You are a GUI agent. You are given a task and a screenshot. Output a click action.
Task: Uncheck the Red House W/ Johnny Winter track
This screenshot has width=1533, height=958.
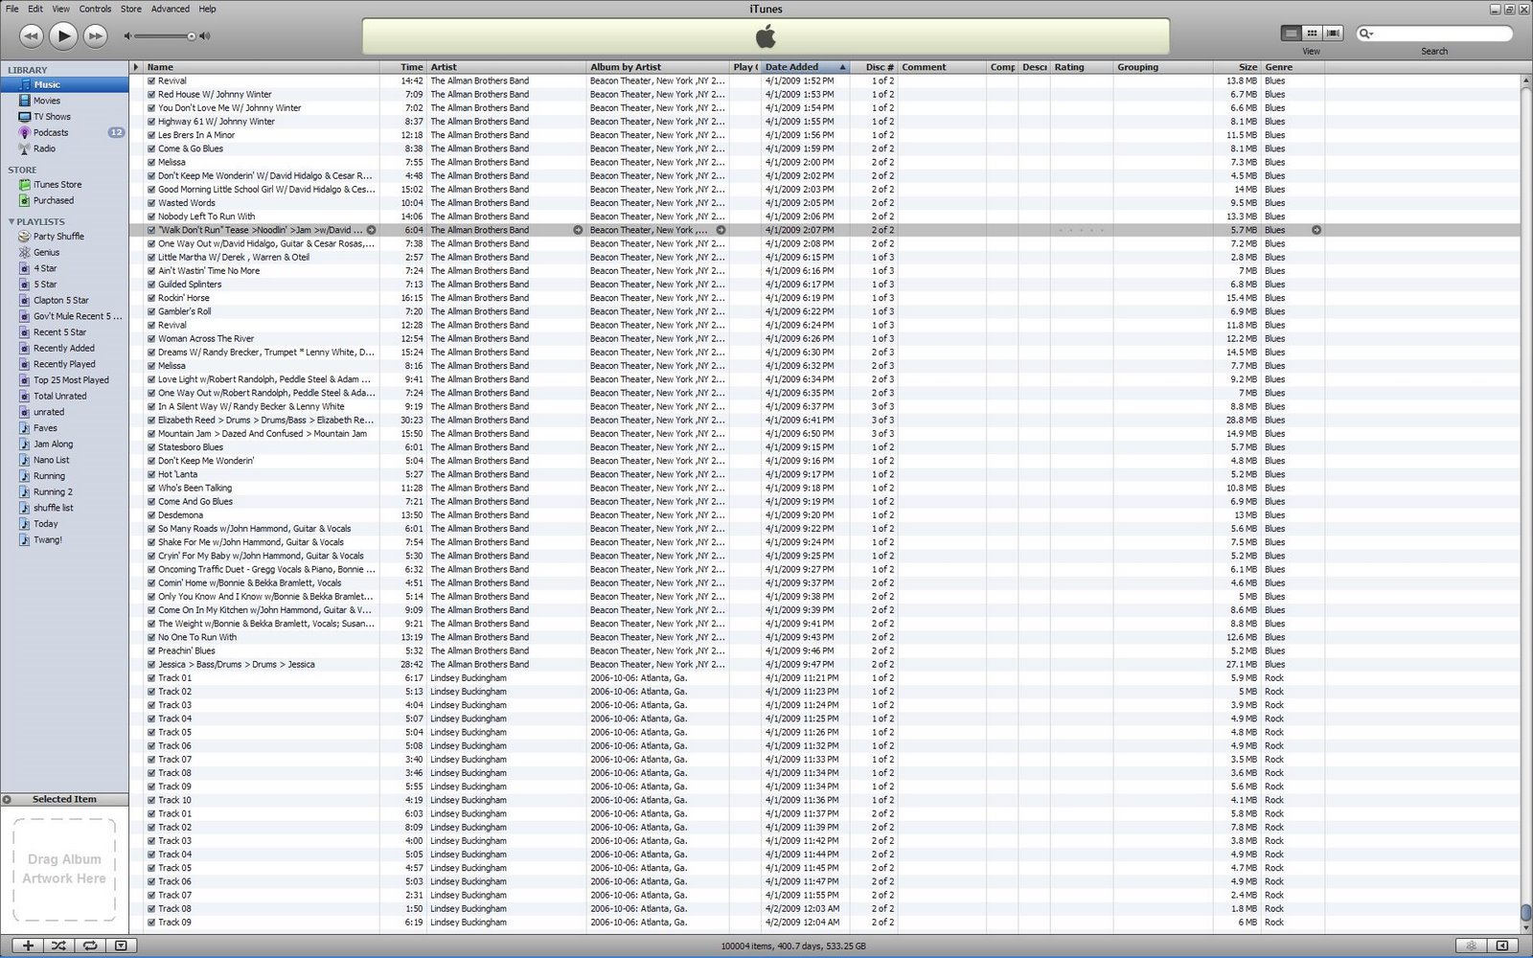point(151,95)
